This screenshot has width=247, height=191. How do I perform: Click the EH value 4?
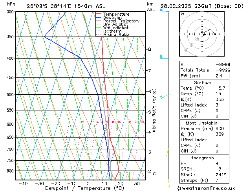(217, 163)
